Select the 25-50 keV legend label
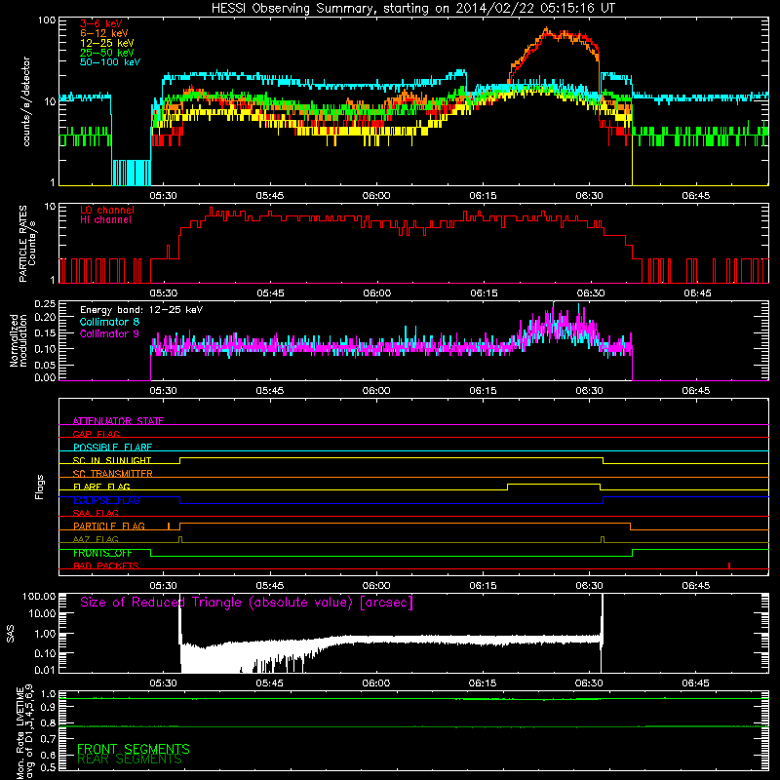Image resolution: width=780 pixels, height=780 pixels. (x=107, y=53)
